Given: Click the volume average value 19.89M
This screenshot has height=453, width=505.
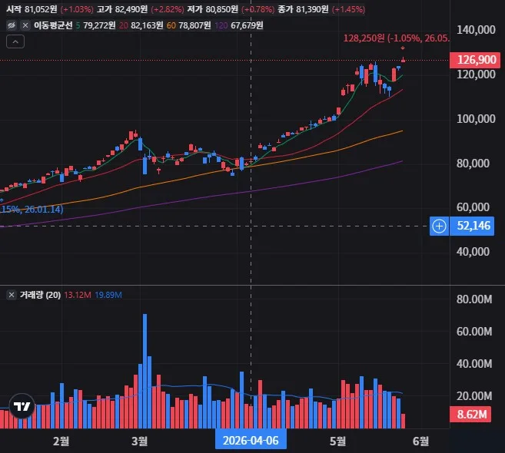Looking at the screenshot, I should [x=108, y=295].
